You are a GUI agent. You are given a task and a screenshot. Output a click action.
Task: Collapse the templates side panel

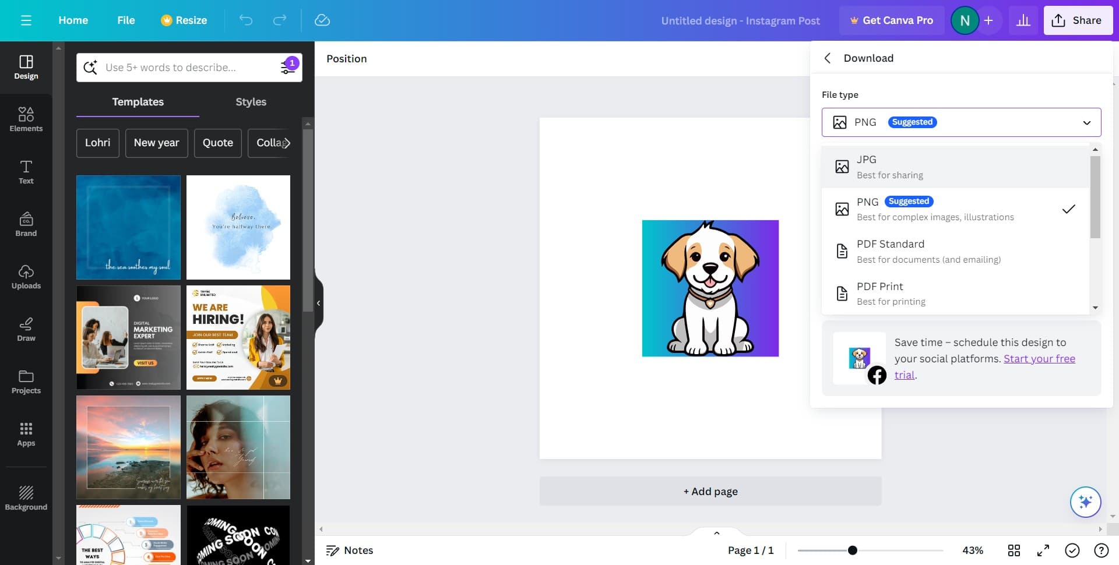[318, 303]
